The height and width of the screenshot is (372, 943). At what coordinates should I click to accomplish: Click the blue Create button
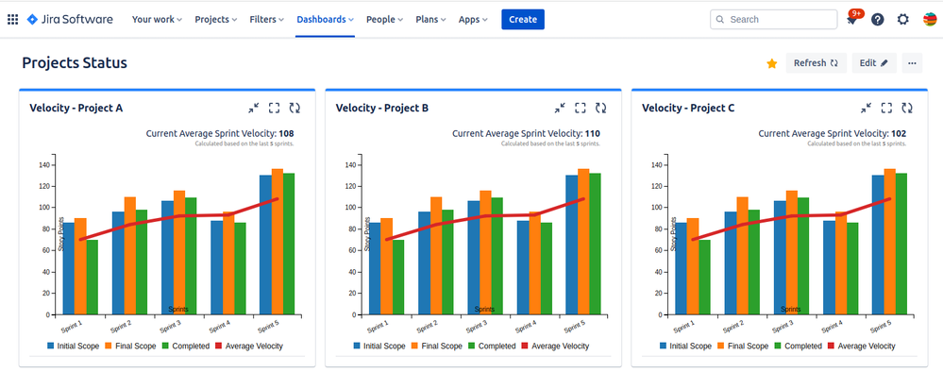523,19
